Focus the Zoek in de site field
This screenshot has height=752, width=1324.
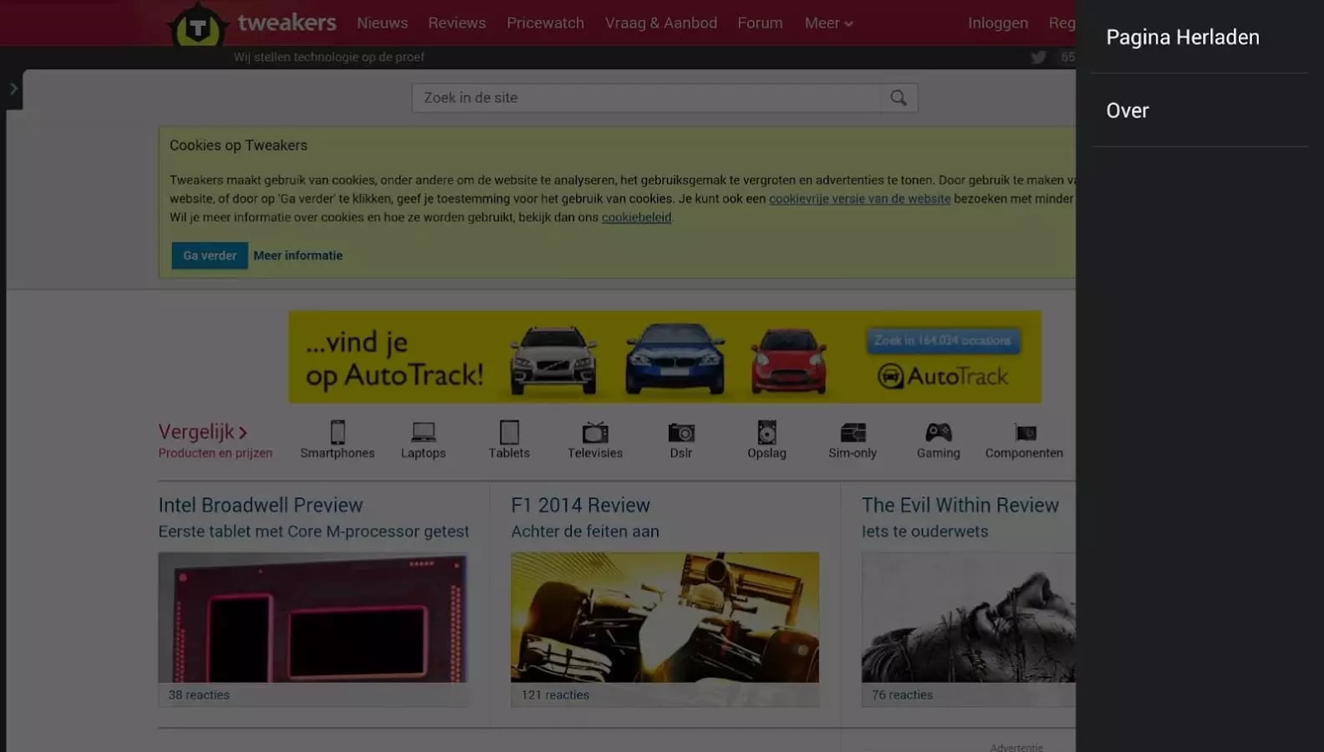pyautogui.click(x=646, y=98)
